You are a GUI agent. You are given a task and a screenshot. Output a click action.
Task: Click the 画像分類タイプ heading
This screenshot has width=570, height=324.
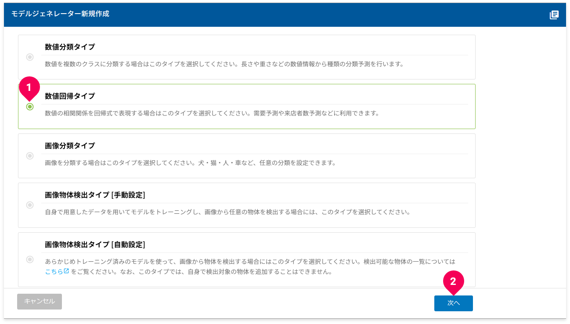(70, 146)
